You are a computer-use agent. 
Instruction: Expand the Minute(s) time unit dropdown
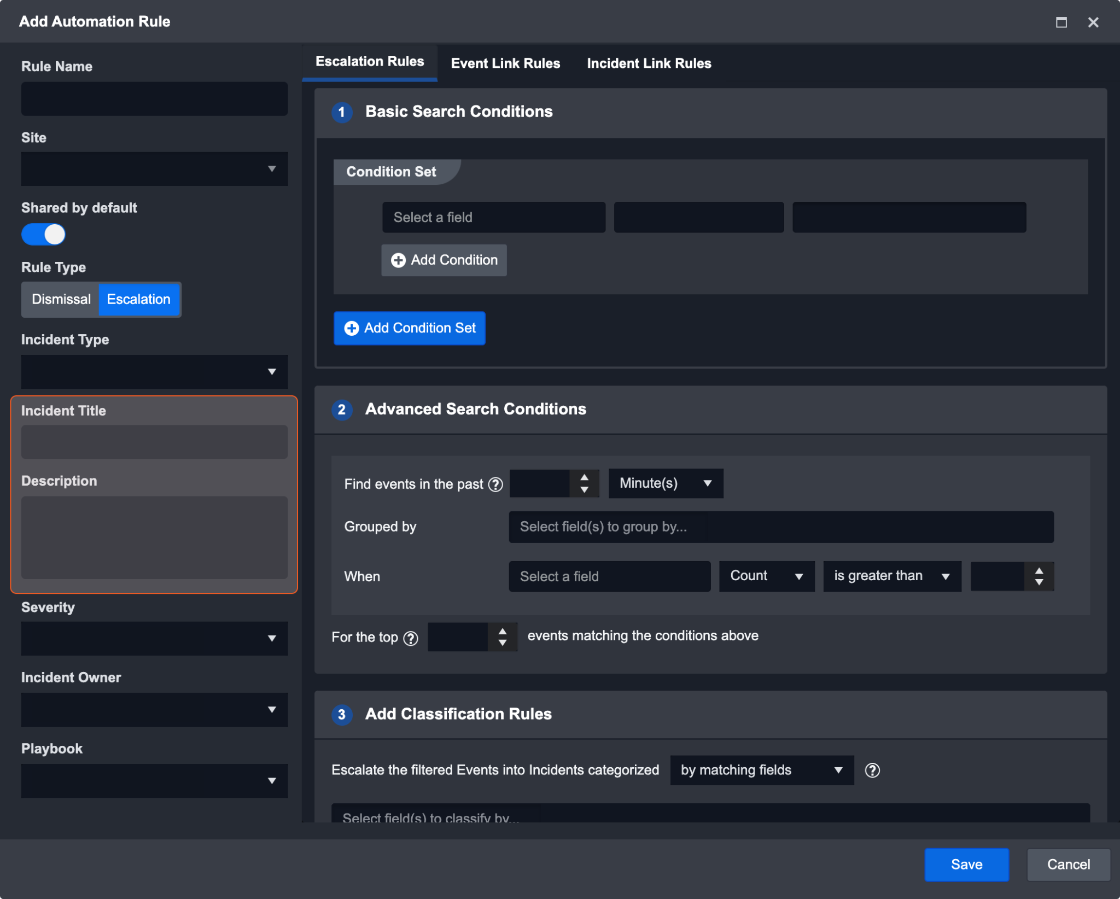coord(666,483)
